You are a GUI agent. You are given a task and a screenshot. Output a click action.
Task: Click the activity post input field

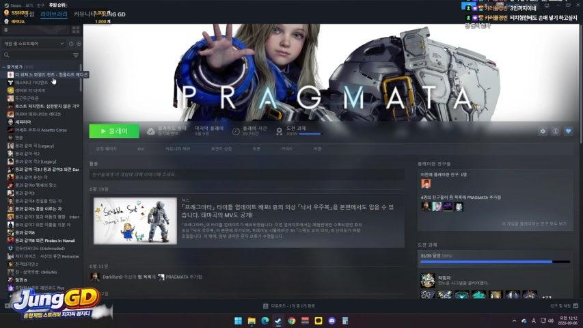click(247, 174)
